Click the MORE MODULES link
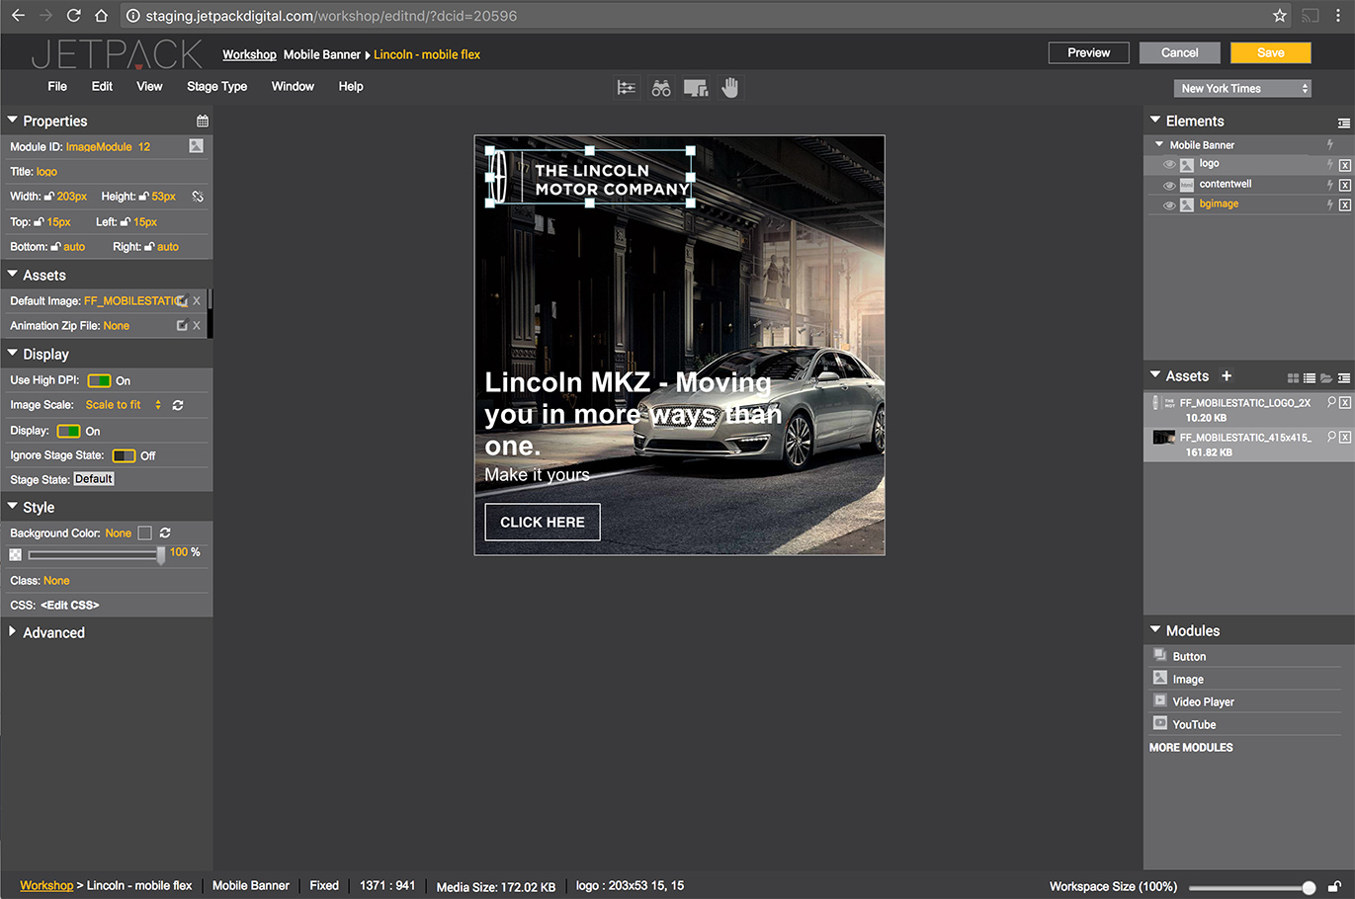The height and width of the screenshot is (899, 1355). coord(1191,748)
